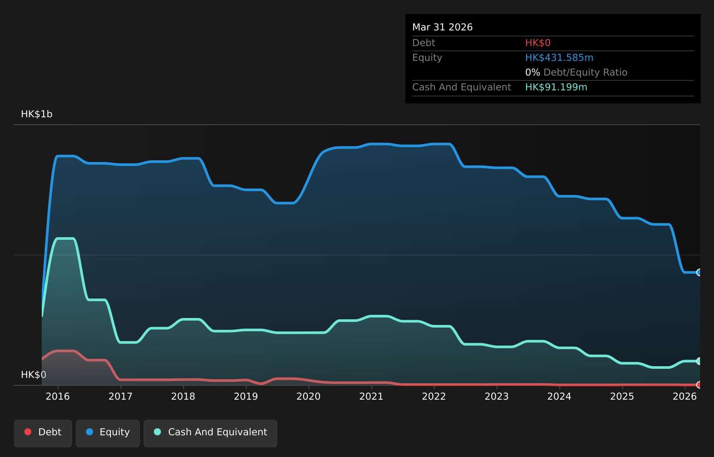The image size is (714, 457).
Task: Click the 2024 x-axis label
Action: tap(559, 396)
